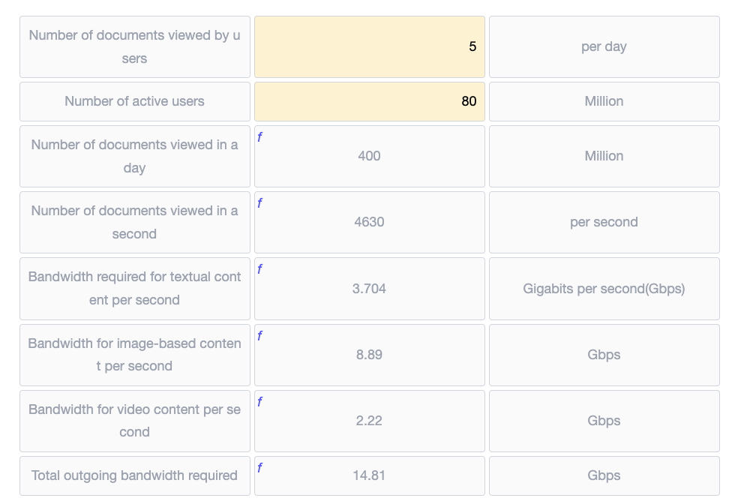Click the formula icon beside the 14.81 value

259,468
